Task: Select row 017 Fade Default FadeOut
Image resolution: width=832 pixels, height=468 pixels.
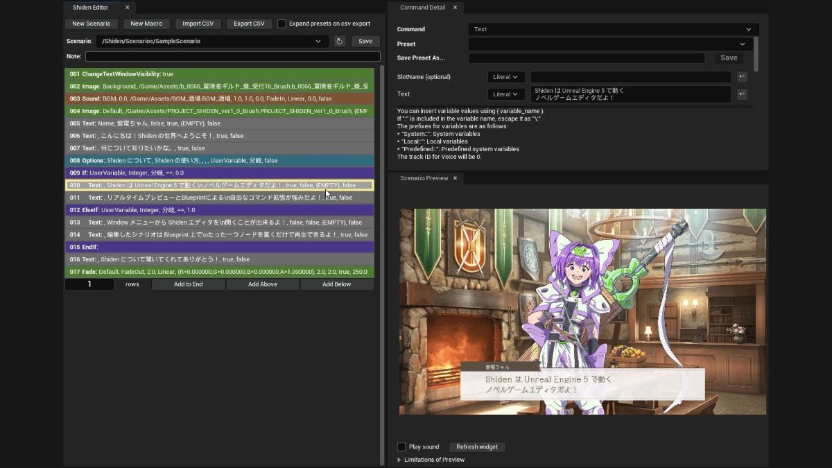Action: point(220,272)
